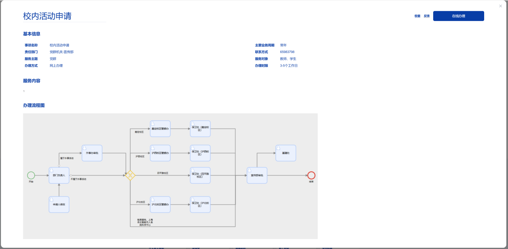Select the 外事办审批 flowchart node

point(92,153)
